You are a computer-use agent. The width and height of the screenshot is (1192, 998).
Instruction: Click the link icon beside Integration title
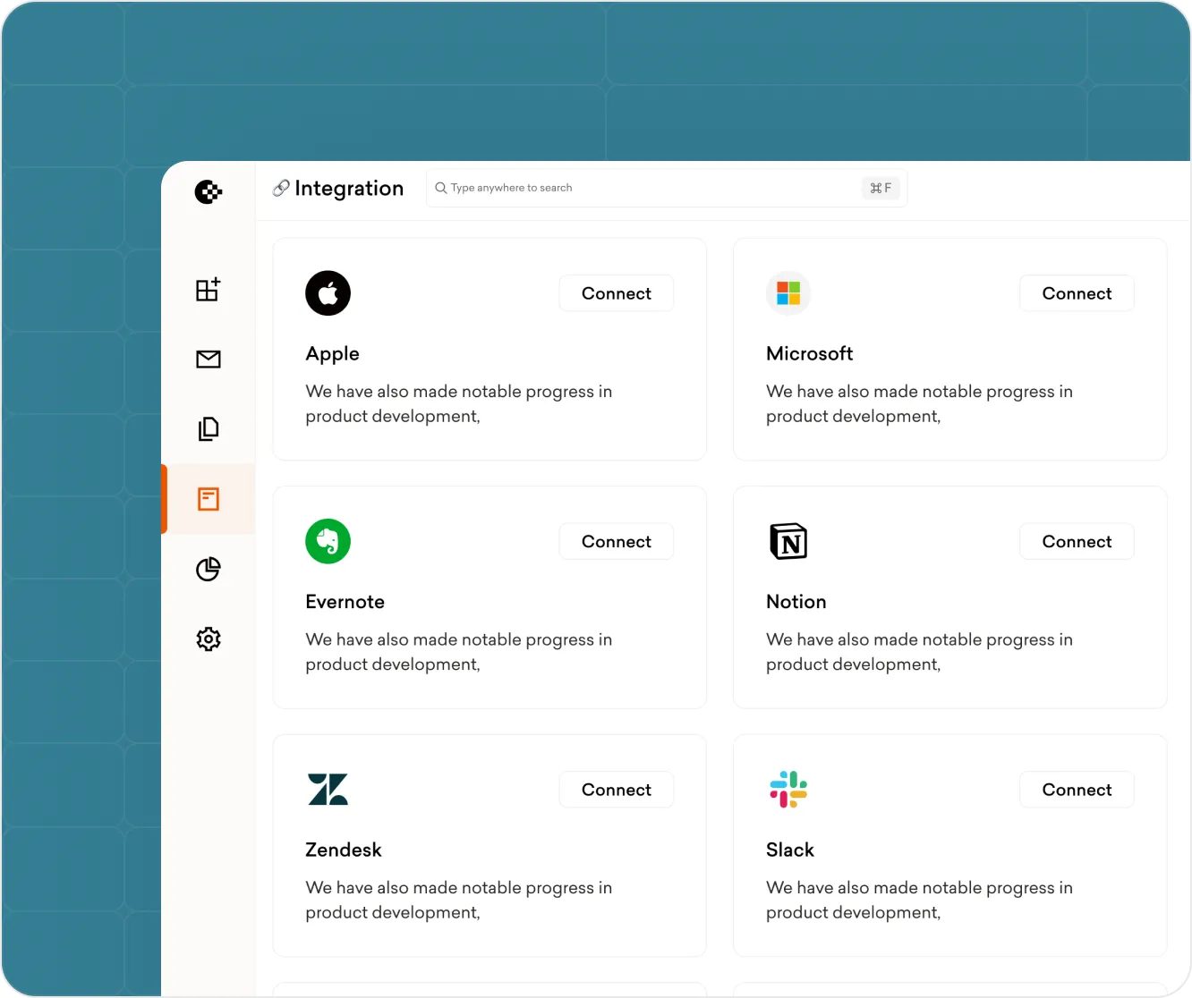[281, 188]
